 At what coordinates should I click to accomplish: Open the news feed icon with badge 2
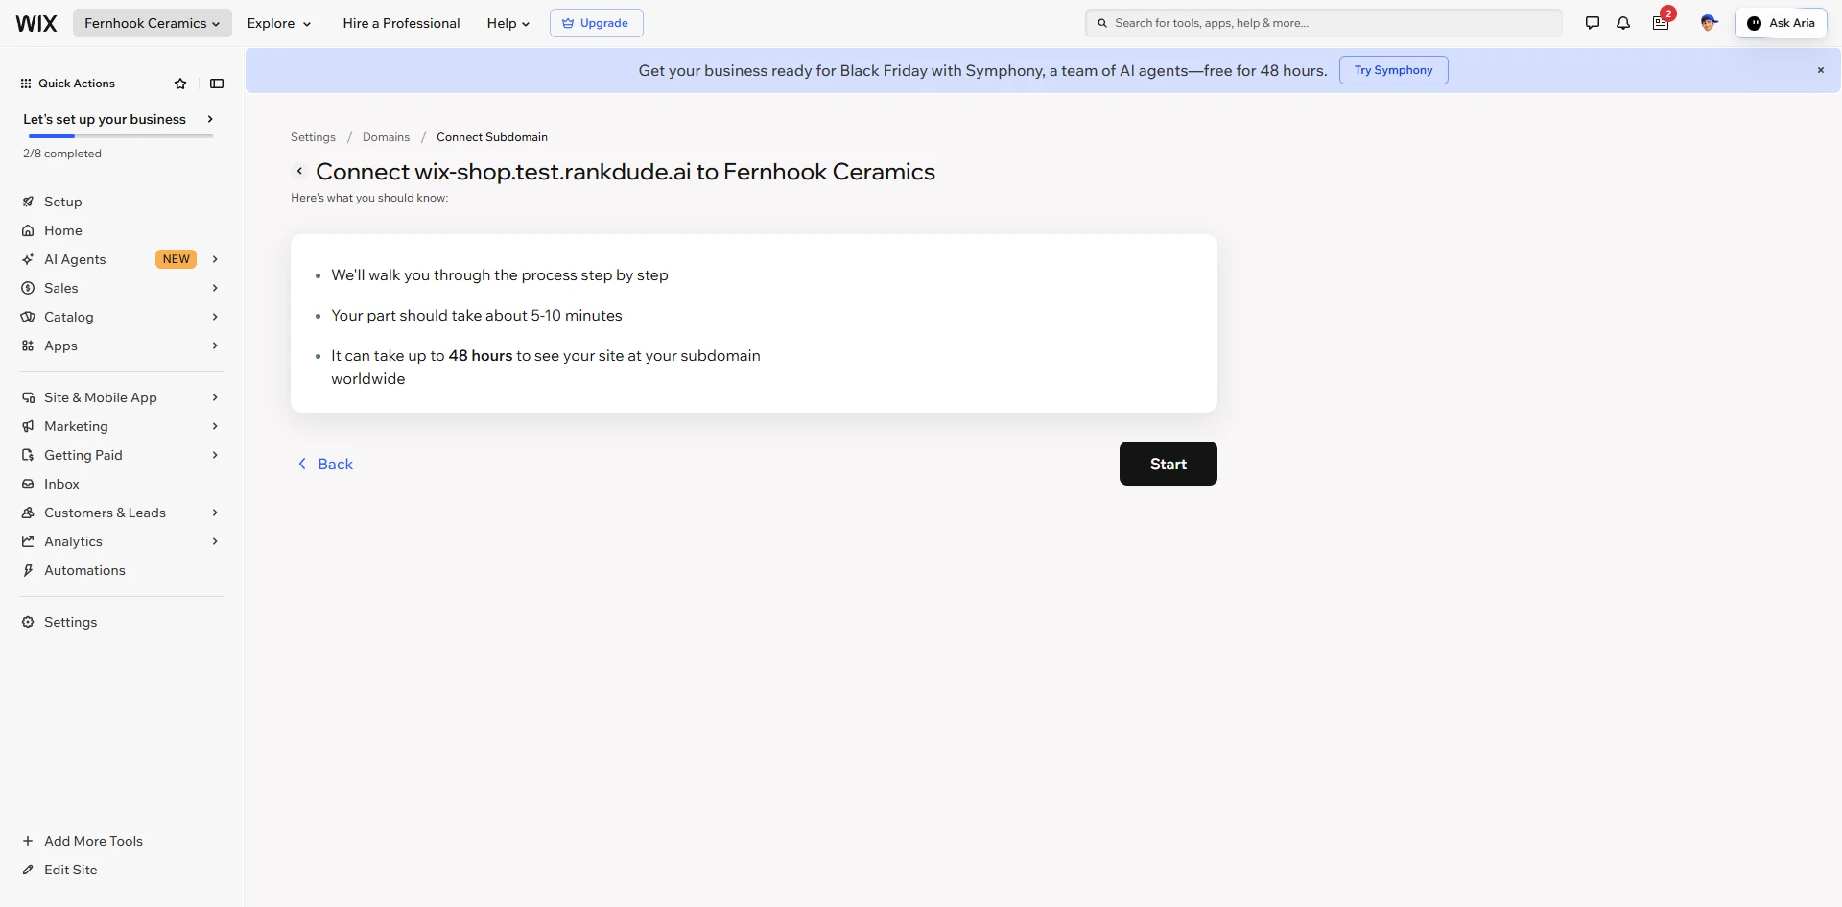click(x=1661, y=23)
